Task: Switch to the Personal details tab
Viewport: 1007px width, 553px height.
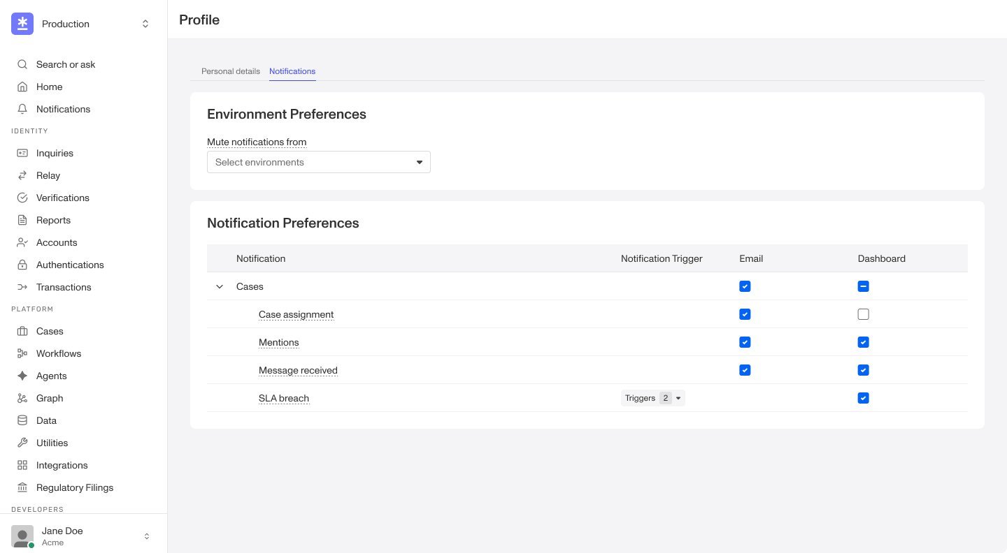Action: [231, 71]
